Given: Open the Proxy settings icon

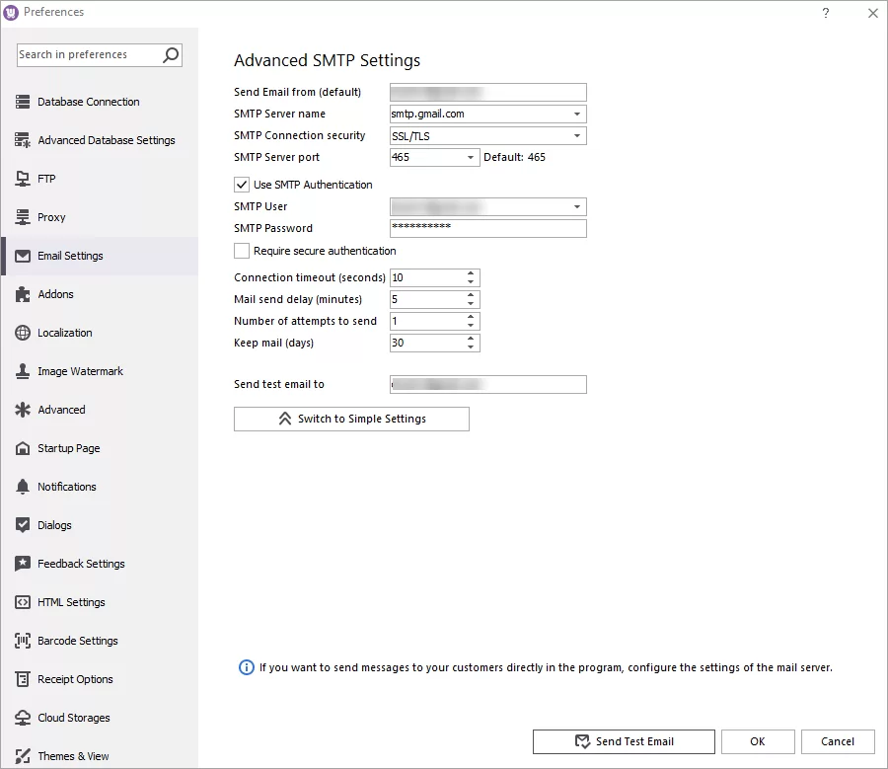Looking at the screenshot, I should 23,217.
